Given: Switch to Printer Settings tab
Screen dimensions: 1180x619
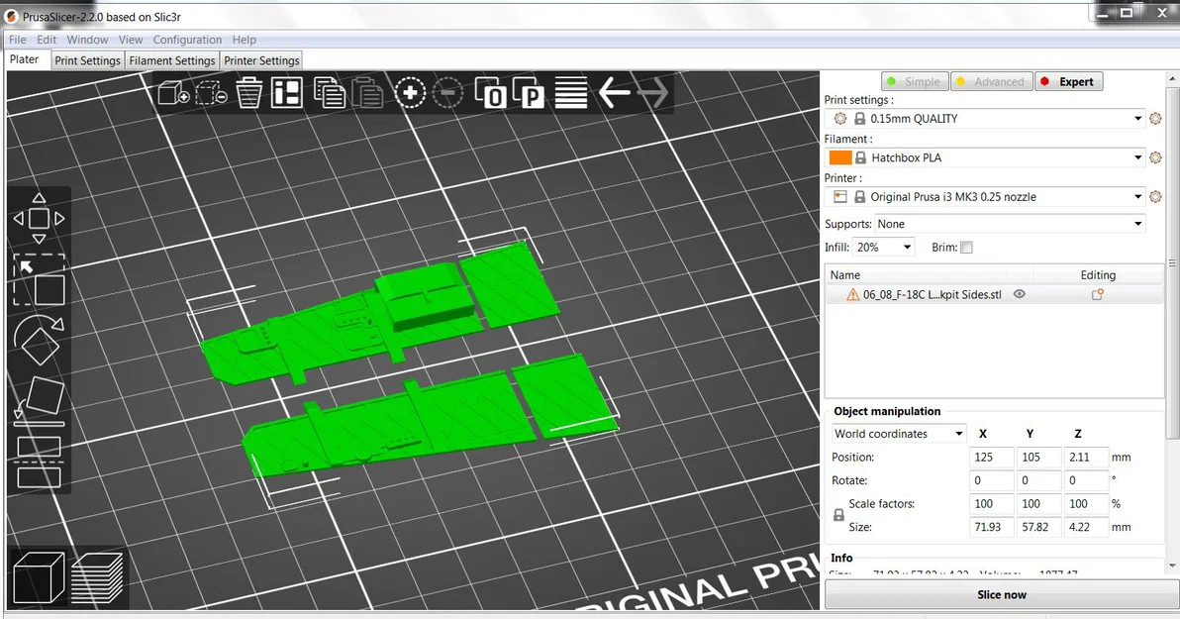Looking at the screenshot, I should tap(261, 60).
